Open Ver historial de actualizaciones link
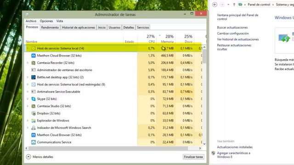294x165 pixels. tap(238, 39)
